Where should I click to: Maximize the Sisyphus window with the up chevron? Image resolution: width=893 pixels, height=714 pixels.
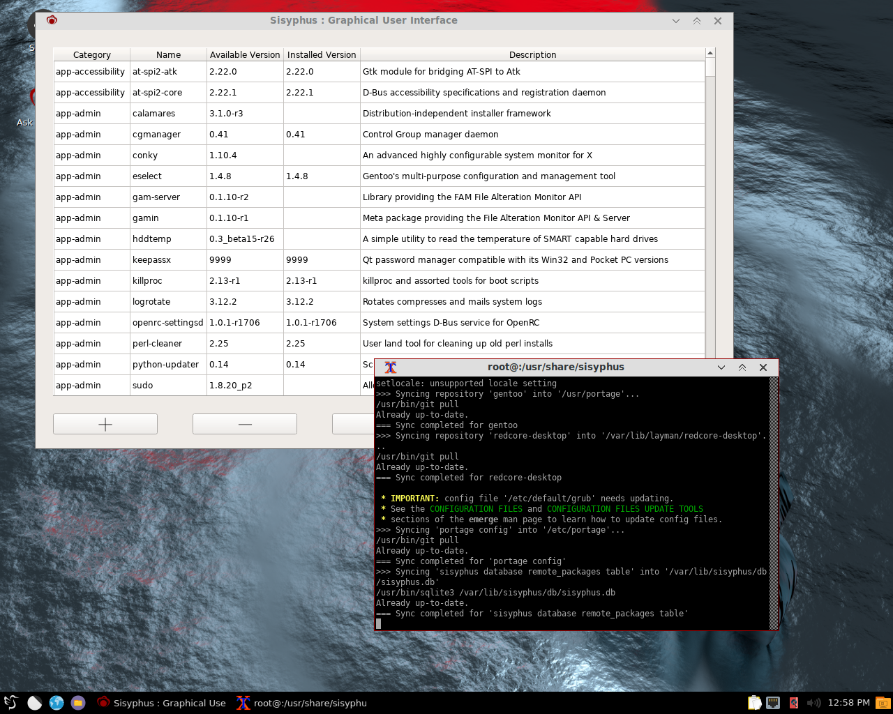click(x=696, y=21)
